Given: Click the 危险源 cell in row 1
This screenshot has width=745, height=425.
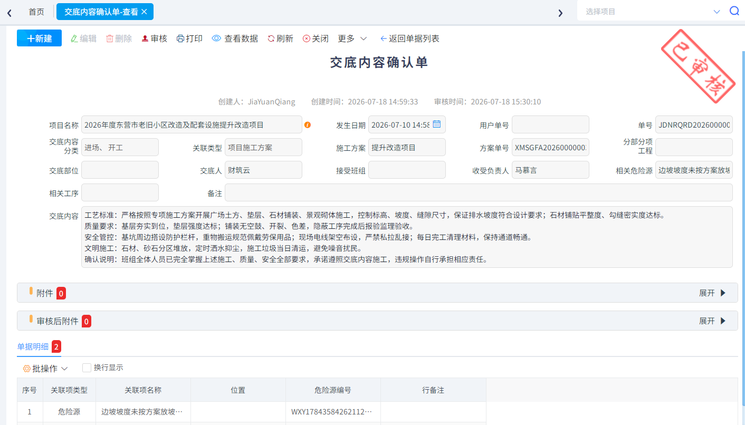Looking at the screenshot, I should point(69,412).
